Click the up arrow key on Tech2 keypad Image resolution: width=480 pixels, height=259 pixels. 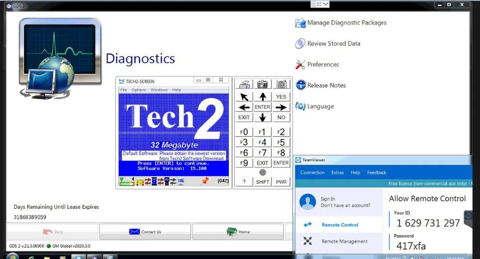point(263,97)
